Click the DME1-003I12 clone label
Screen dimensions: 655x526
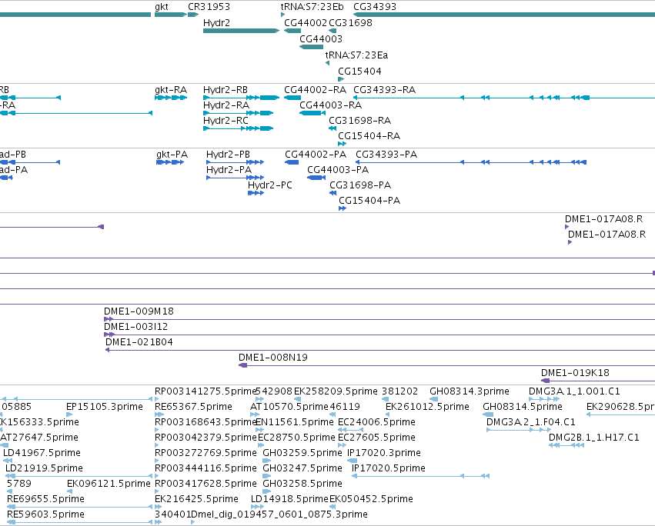point(135,327)
